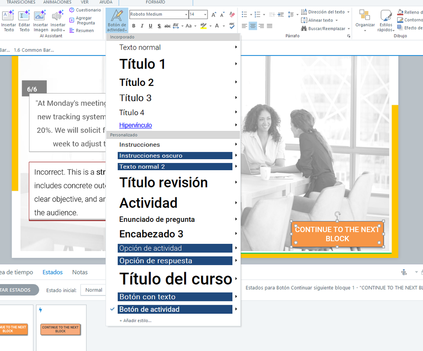This screenshot has height=351, width=423.
Task: Open the font size 14 dropdown
Action: coord(205,15)
